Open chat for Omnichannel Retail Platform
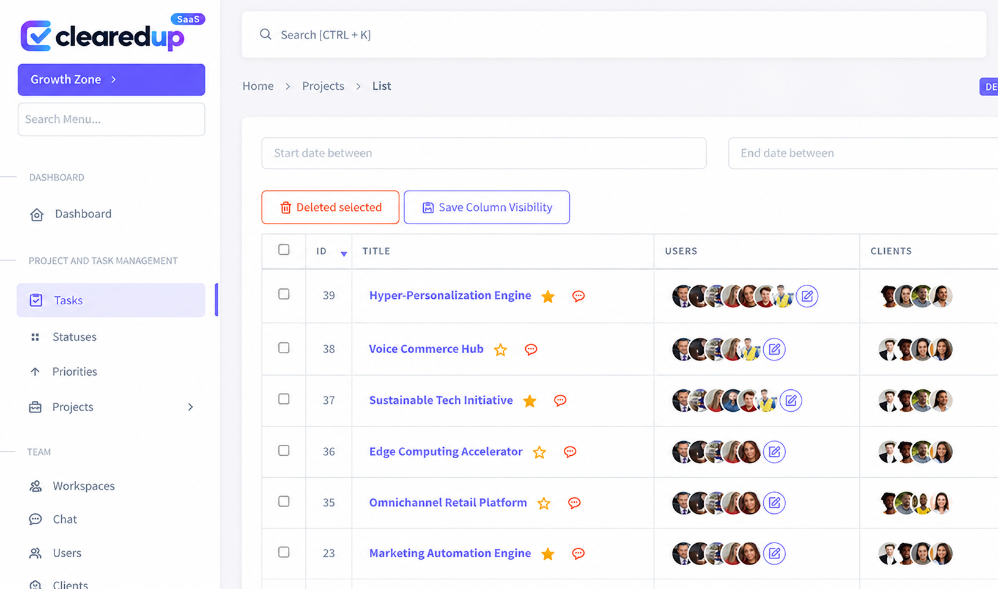998x589 pixels. (574, 503)
